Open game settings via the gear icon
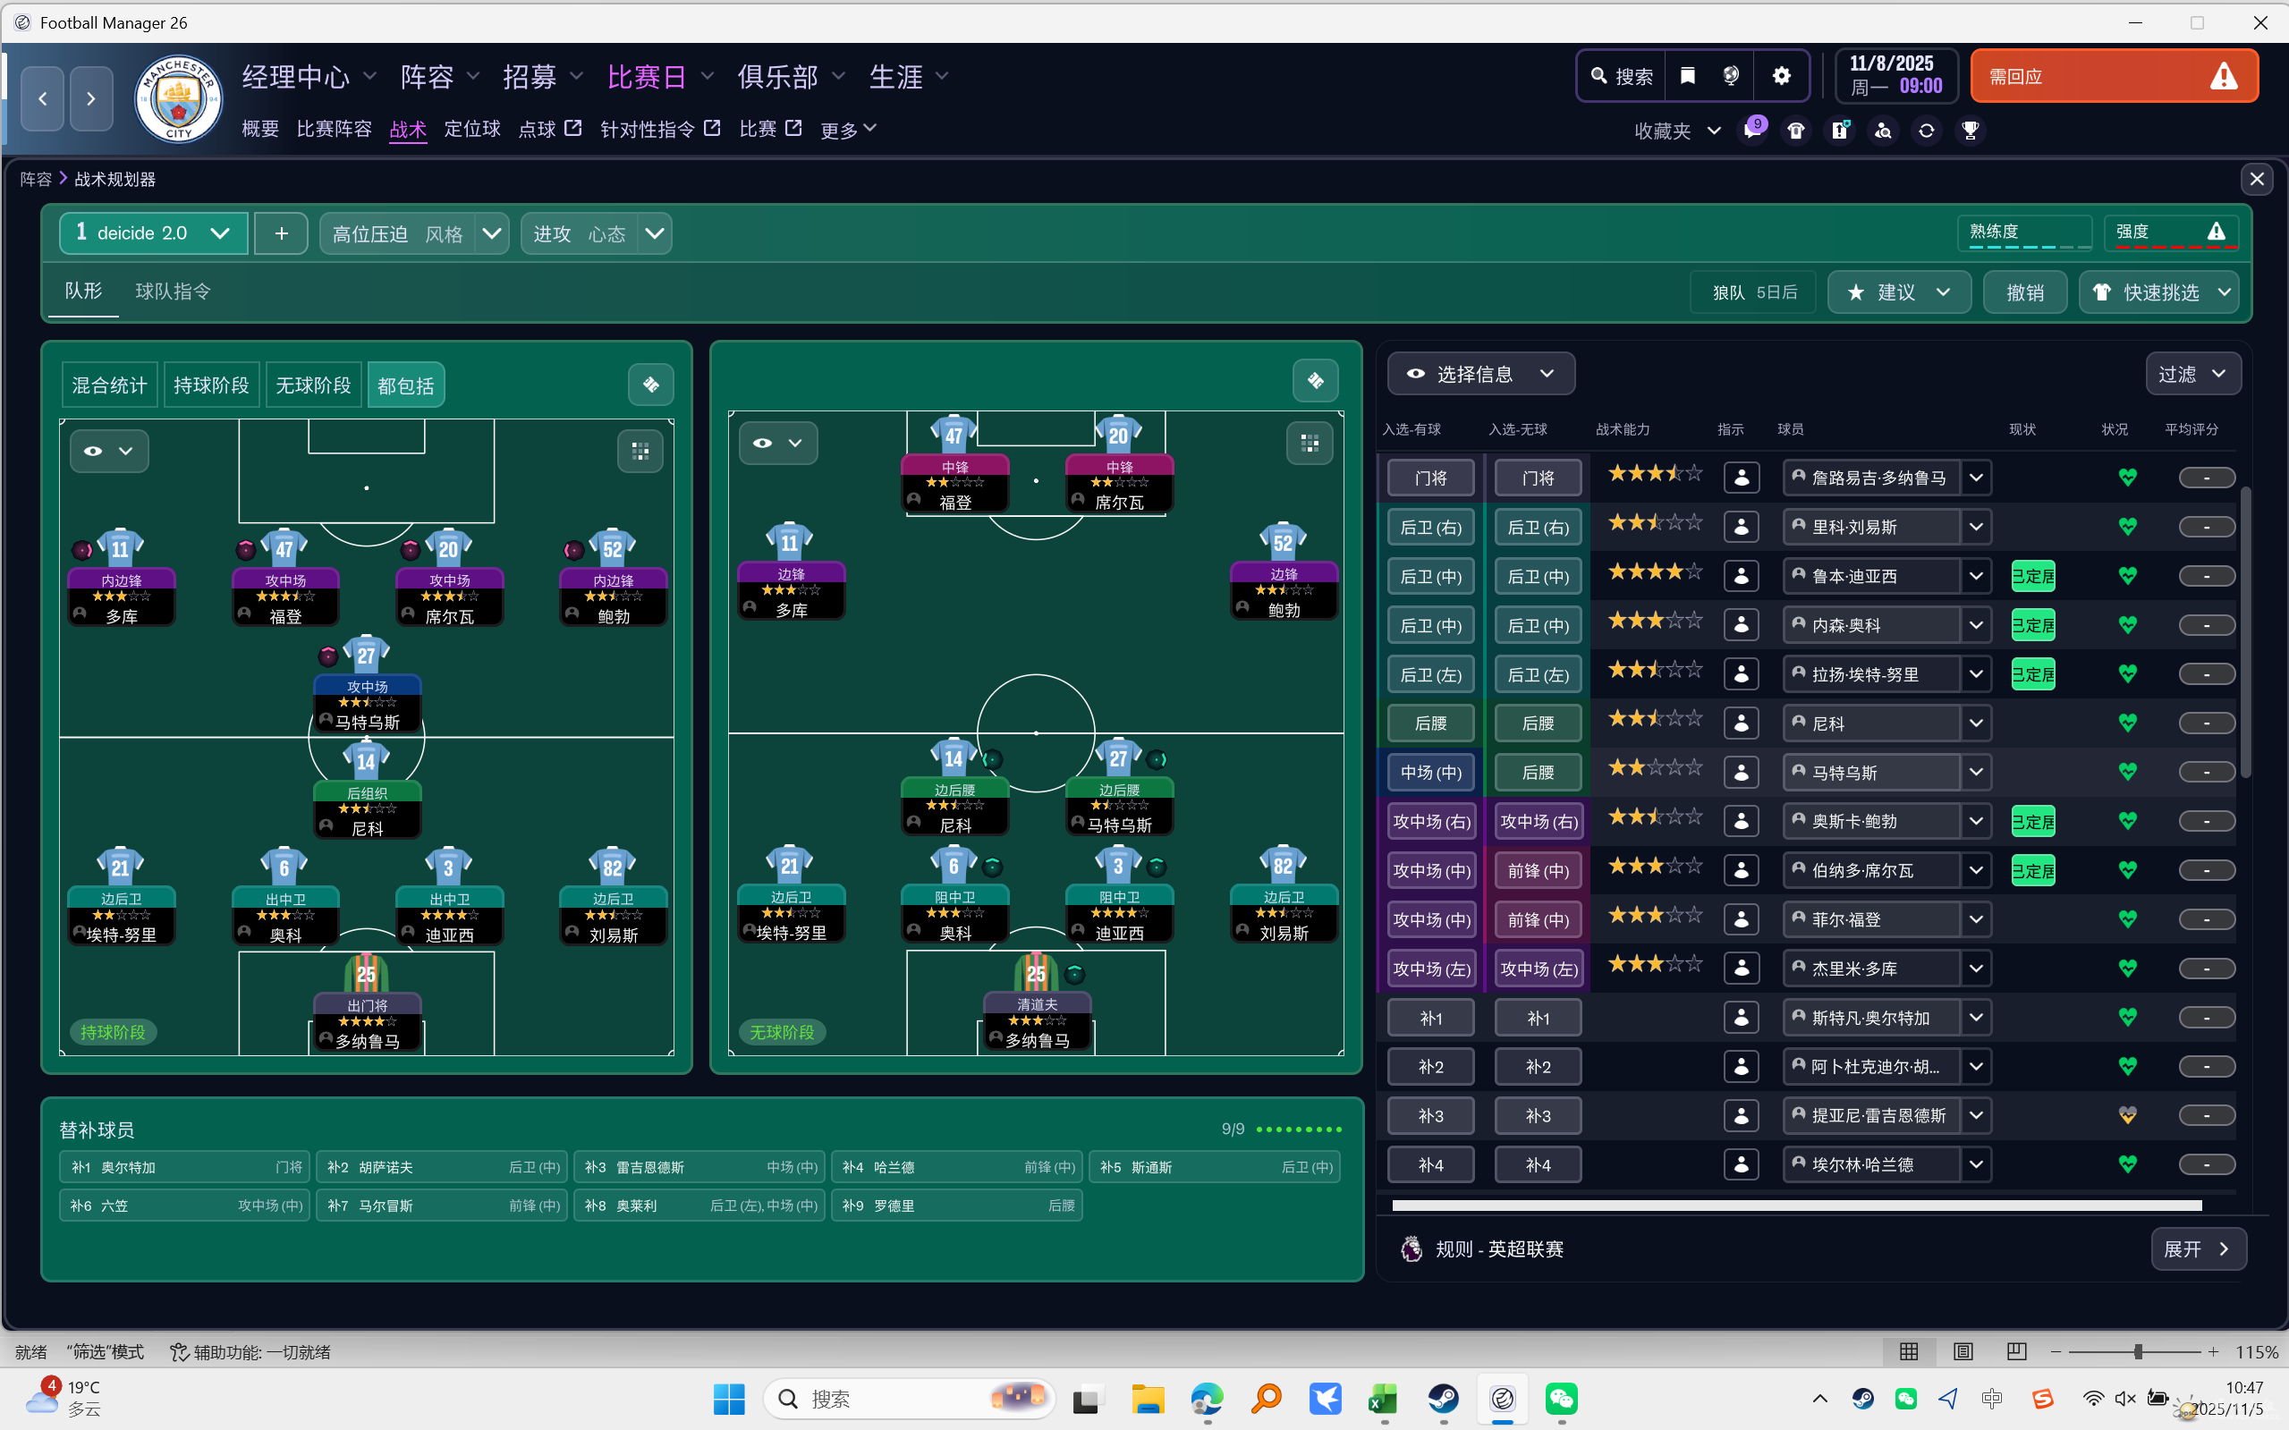This screenshot has width=2289, height=1430. point(1782,76)
